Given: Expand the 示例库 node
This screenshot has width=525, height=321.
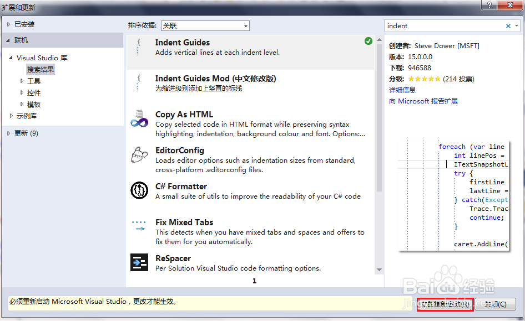Looking at the screenshot, I should point(12,116).
